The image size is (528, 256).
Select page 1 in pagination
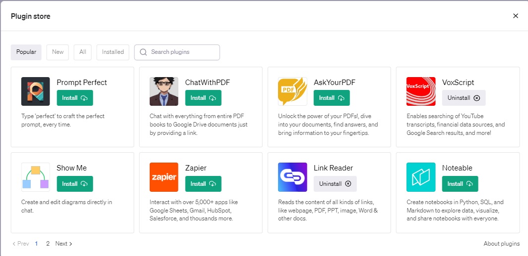(36, 244)
